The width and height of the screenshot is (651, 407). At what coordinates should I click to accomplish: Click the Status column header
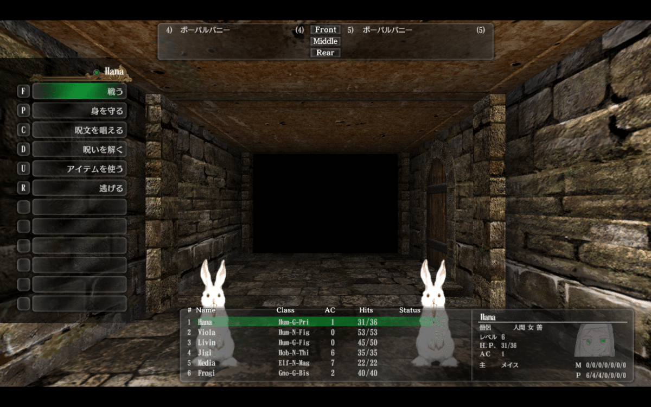click(410, 310)
